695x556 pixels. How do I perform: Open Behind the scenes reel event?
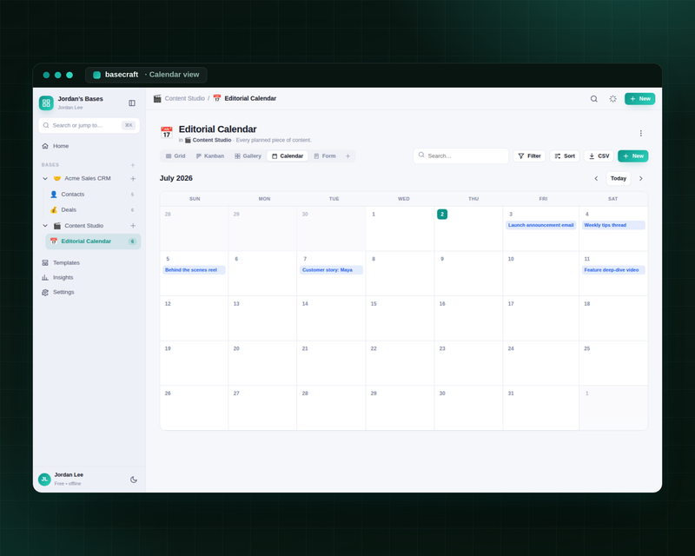click(x=194, y=270)
